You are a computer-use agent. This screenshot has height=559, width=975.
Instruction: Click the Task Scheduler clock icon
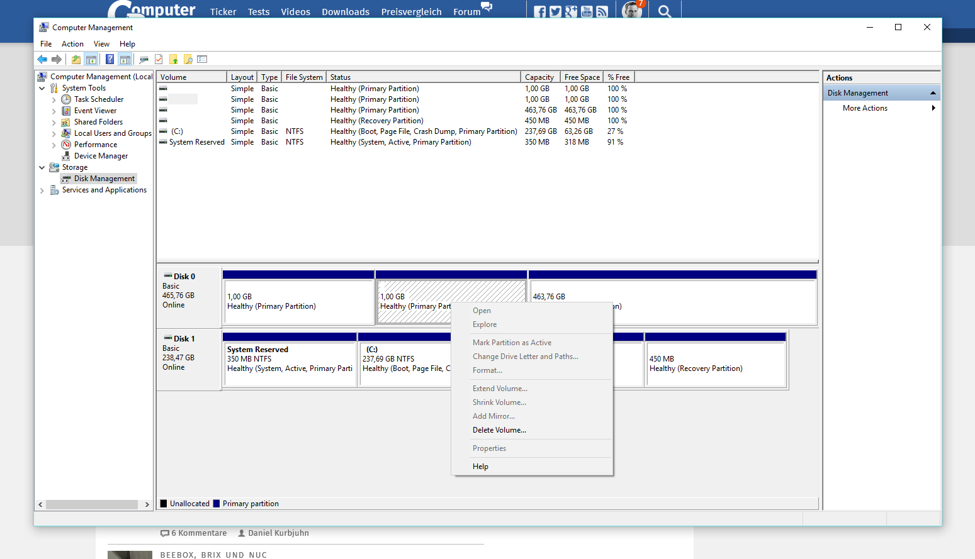[66, 99]
